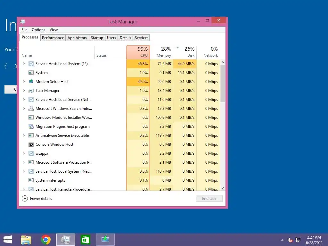The width and height of the screenshot is (328, 246).
Task: Expand Service Host: Local System (15)
Action: pyautogui.click(x=24, y=64)
